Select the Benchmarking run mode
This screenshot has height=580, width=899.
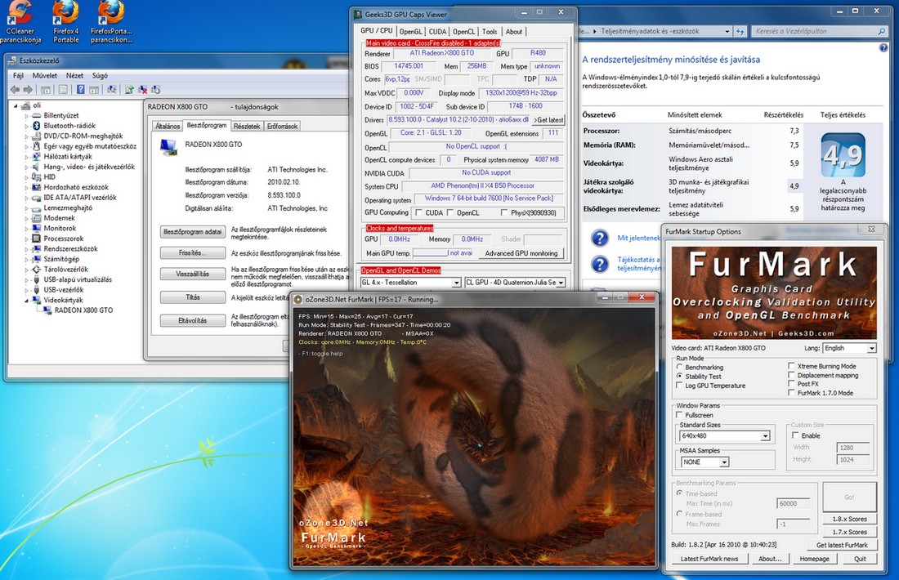[x=680, y=367]
